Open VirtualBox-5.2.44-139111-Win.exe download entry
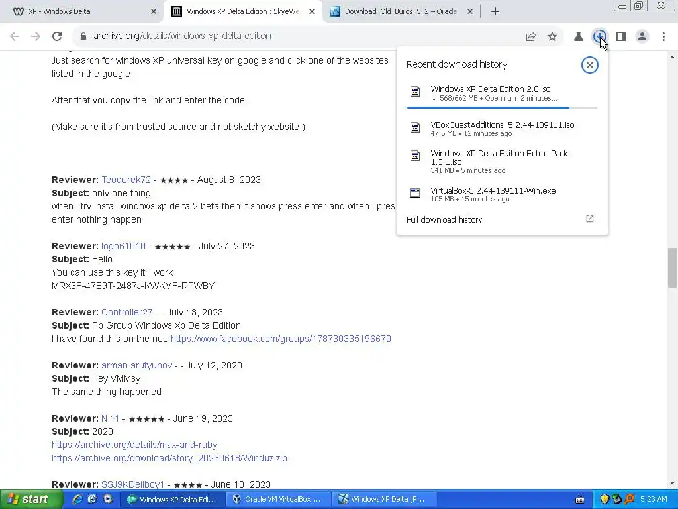The height and width of the screenshot is (509, 678). (502, 194)
